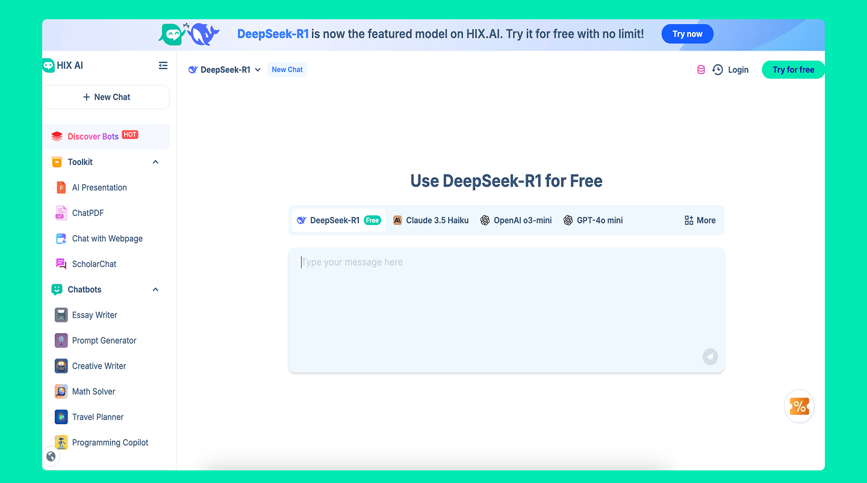Click the Discover Bots stack icon

pos(57,137)
